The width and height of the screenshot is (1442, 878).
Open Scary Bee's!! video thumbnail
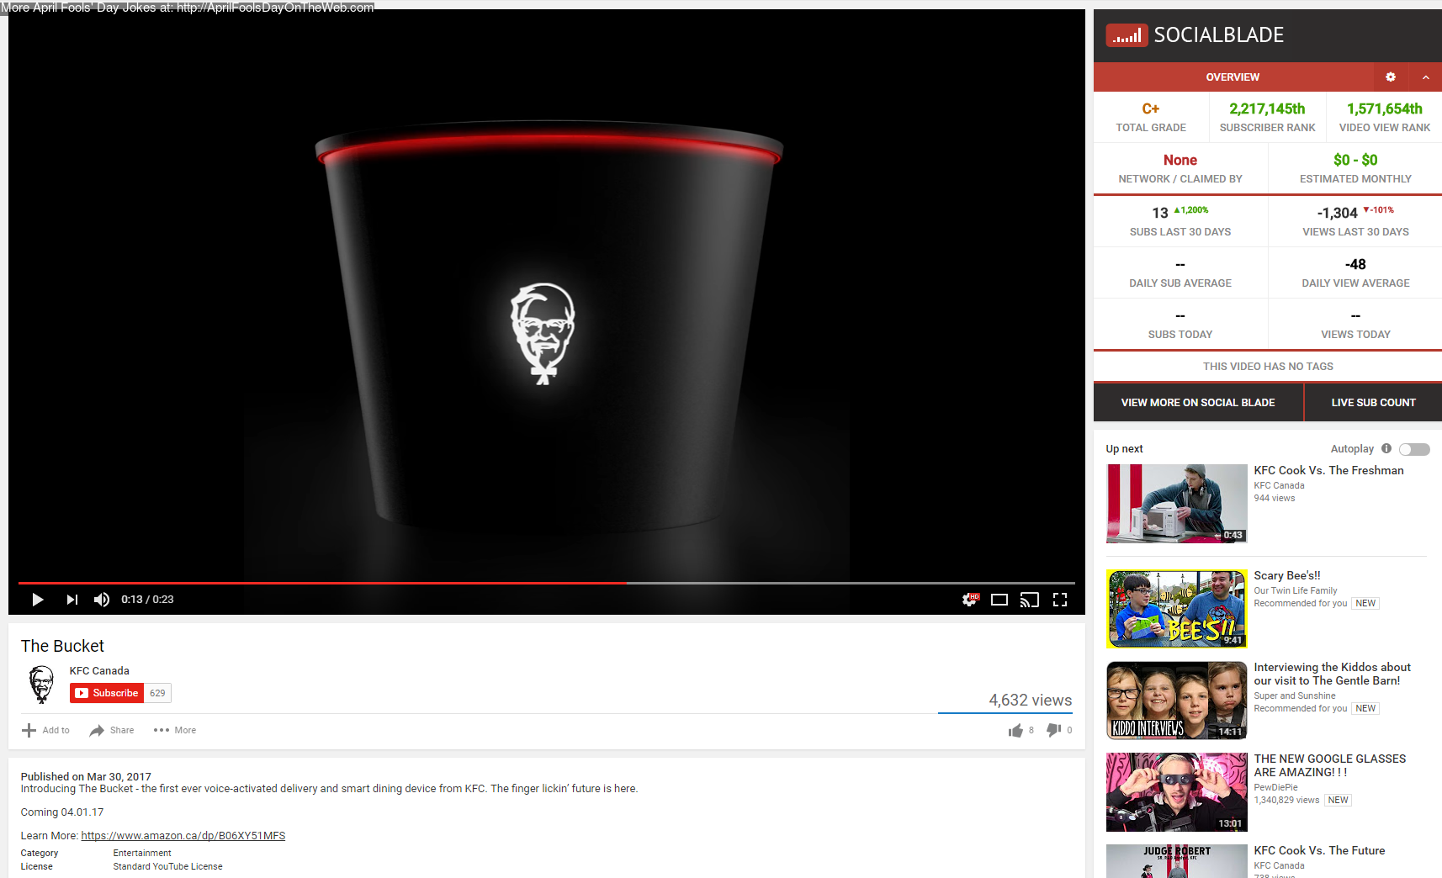point(1177,609)
